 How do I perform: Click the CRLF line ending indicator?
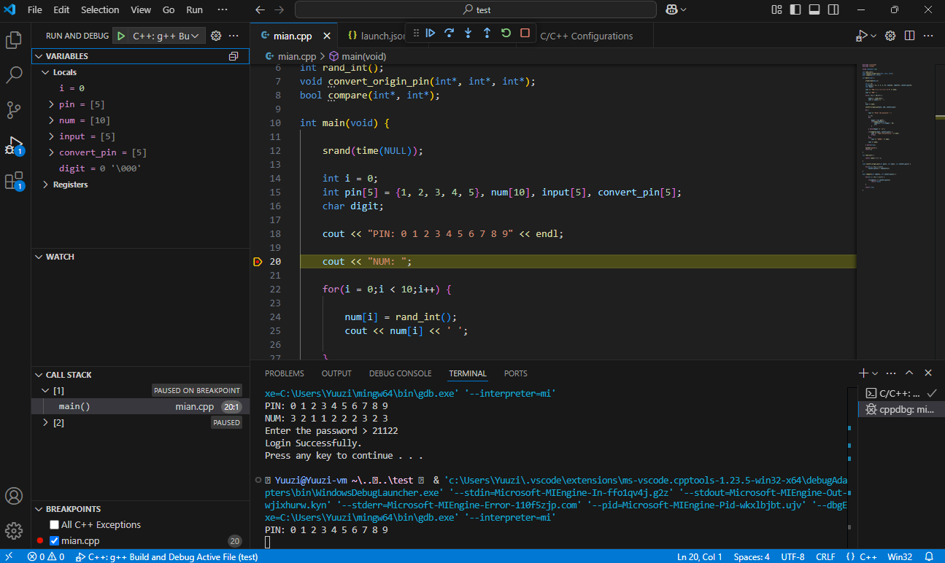pos(825,556)
